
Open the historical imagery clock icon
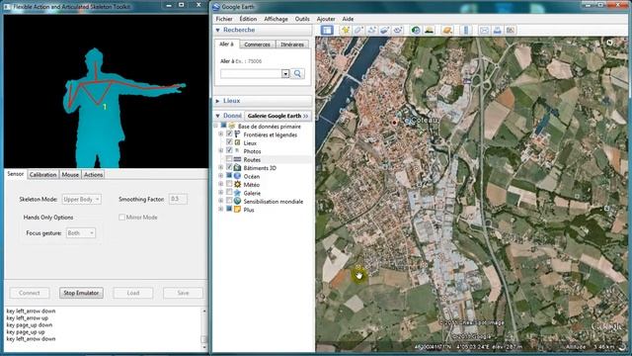tap(416, 31)
